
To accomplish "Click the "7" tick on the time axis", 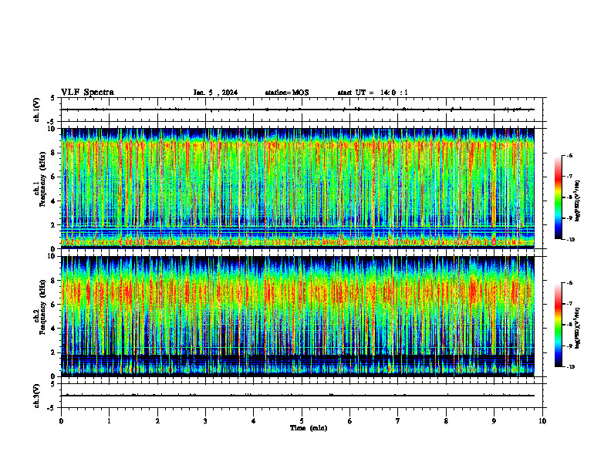I will click(x=398, y=421).
